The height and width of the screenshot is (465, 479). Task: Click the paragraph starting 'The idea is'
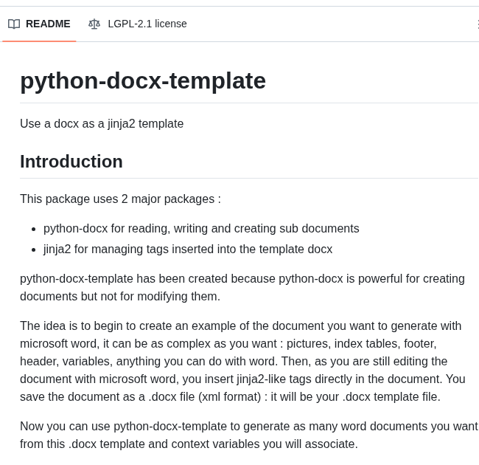click(242, 361)
